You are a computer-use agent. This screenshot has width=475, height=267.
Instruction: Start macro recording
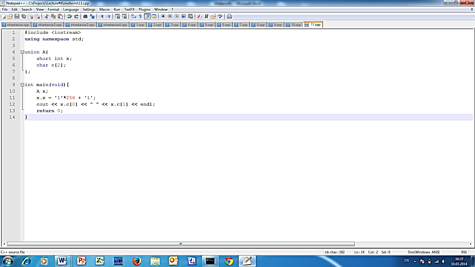click(163, 17)
